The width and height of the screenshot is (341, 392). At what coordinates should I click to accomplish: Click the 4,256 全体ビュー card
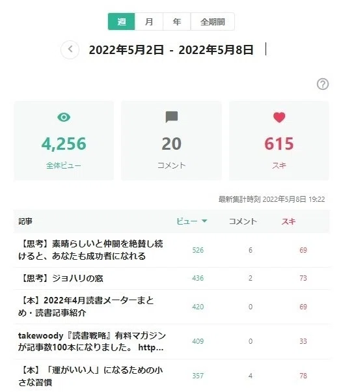(64, 140)
